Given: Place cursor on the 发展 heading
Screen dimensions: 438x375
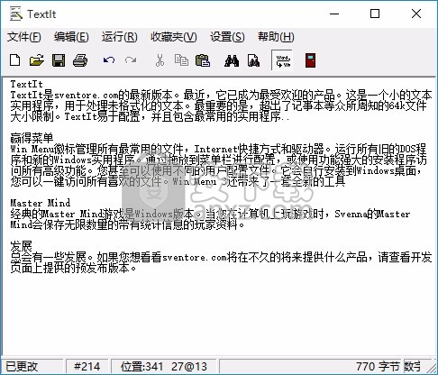Looking at the screenshot, I should [21, 246].
